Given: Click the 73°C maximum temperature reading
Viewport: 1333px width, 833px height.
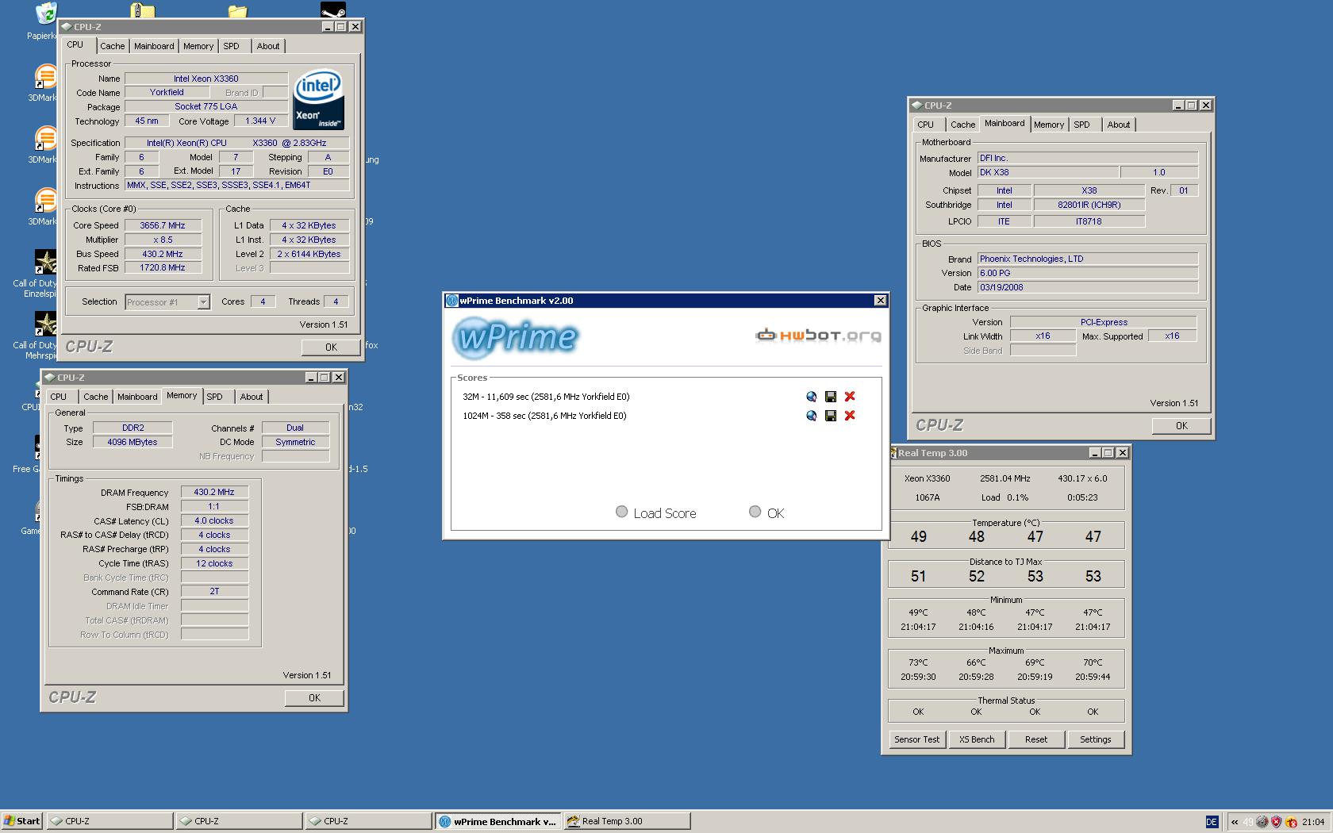Looking at the screenshot, I should 918,662.
